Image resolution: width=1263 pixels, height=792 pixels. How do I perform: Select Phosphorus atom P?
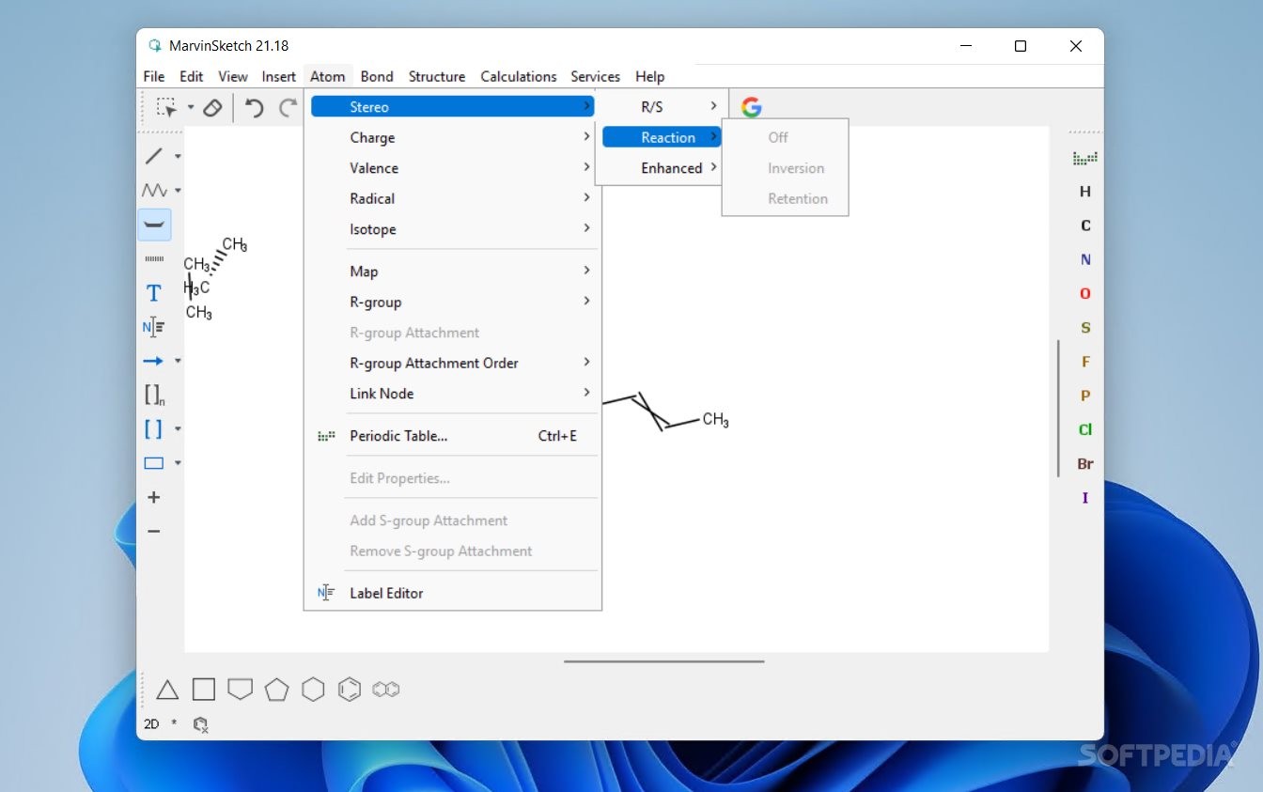coord(1085,396)
